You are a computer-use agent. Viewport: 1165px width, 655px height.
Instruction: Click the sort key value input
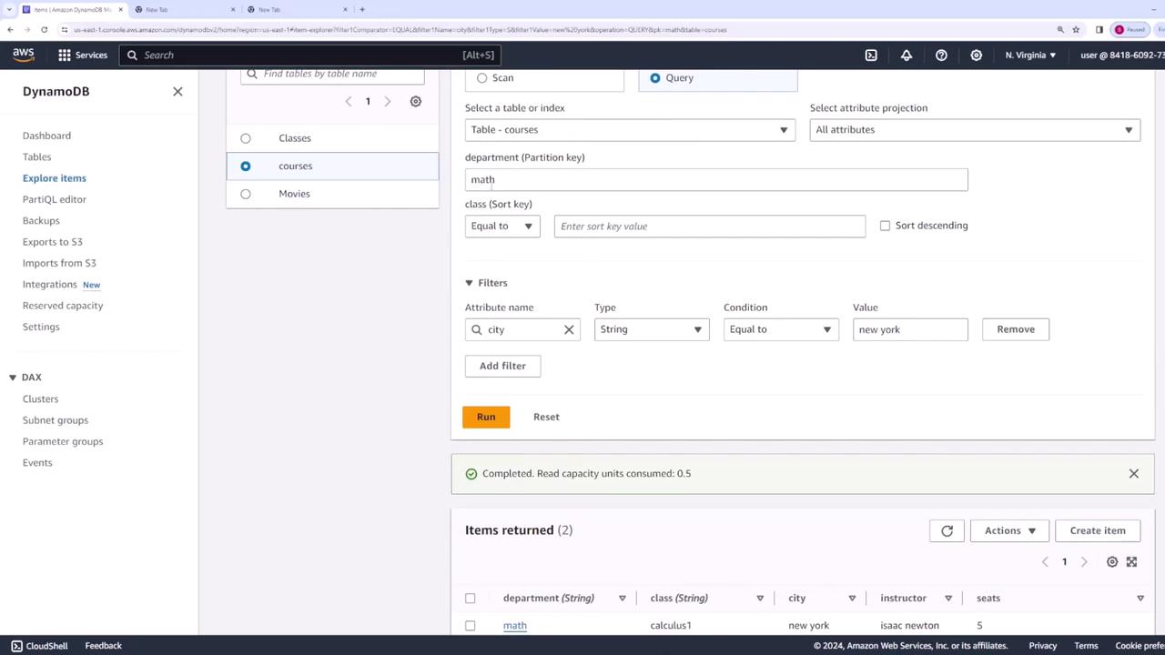[709, 226]
